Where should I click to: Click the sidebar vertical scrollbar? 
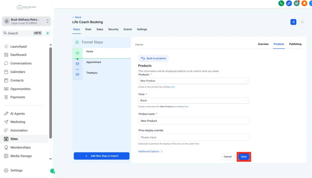coord(51,93)
